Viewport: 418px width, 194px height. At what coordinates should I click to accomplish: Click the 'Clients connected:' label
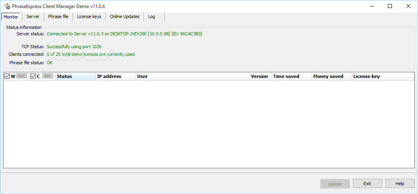point(26,54)
